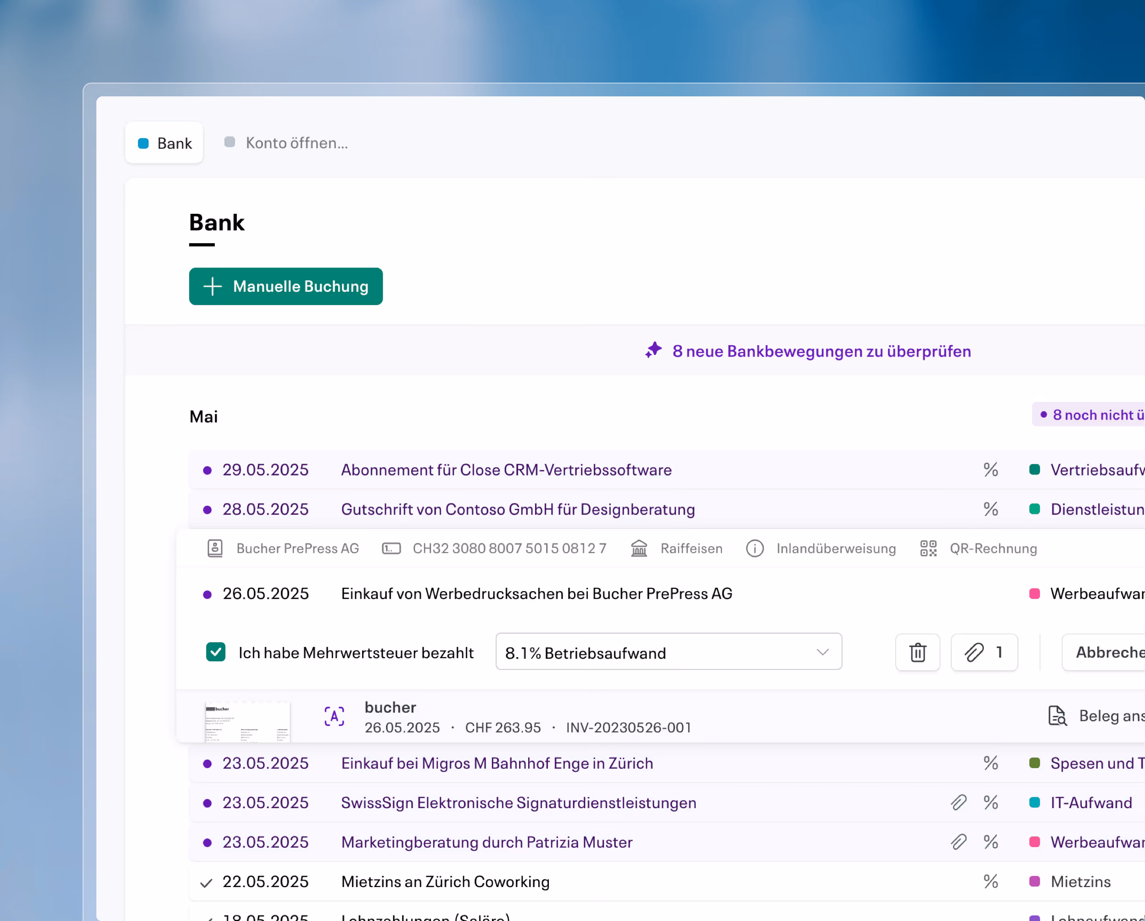This screenshot has width=1145, height=921.
Task: Click the Beleg ansehen document icon
Action: pyautogui.click(x=1057, y=715)
